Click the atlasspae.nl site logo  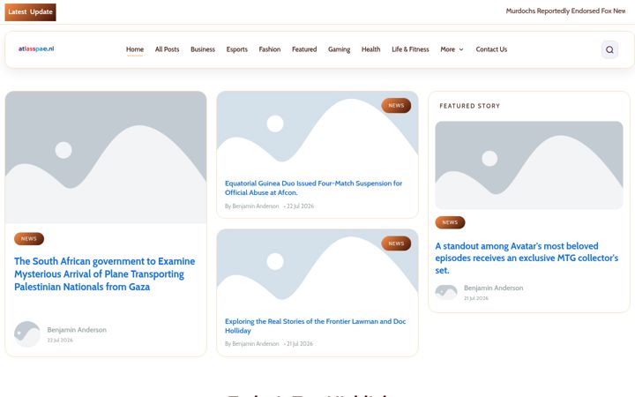click(x=36, y=49)
